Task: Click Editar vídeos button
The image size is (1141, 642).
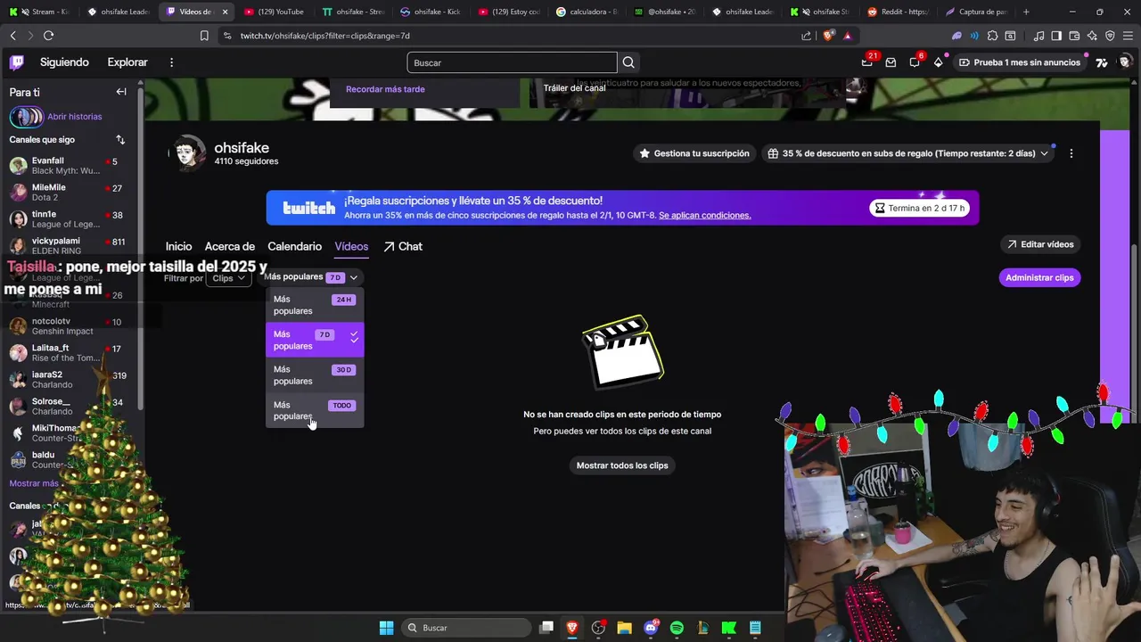Action: click(1040, 244)
